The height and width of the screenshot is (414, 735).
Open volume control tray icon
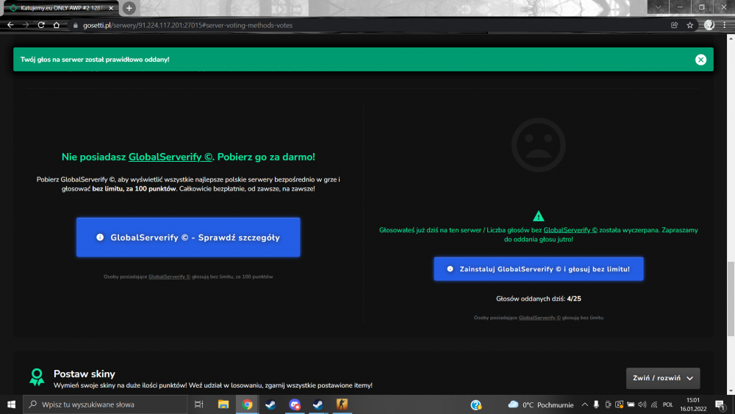642,404
